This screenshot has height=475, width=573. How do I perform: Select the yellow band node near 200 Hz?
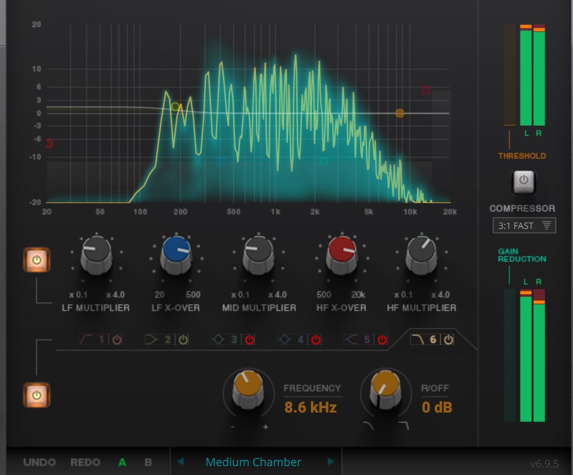pos(176,107)
